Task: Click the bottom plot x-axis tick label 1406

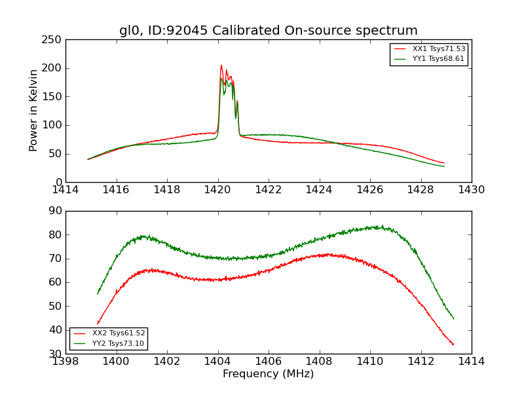Action: click(x=269, y=362)
